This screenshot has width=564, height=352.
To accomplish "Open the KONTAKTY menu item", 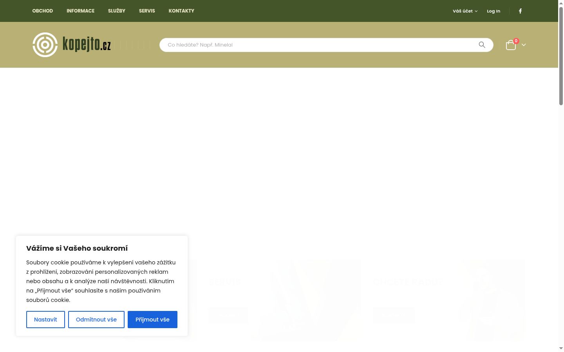I will (x=181, y=11).
